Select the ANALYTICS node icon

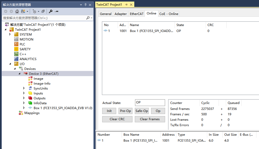pos(16,59)
